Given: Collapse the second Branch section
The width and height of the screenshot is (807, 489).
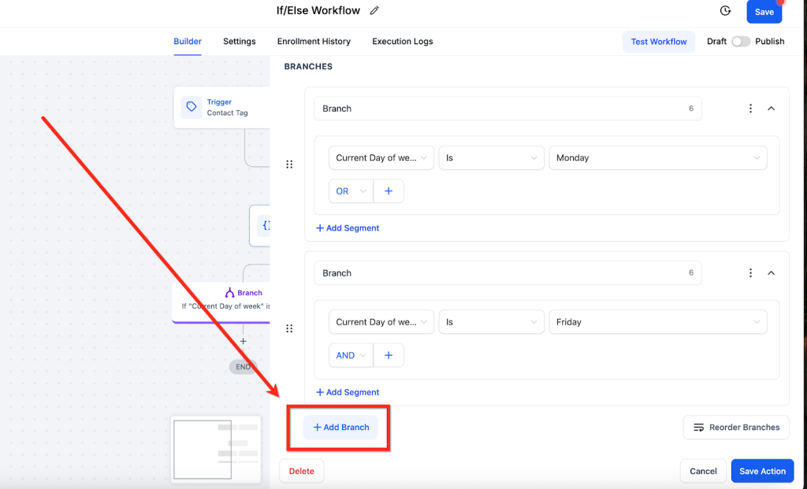Looking at the screenshot, I should click(772, 273).
